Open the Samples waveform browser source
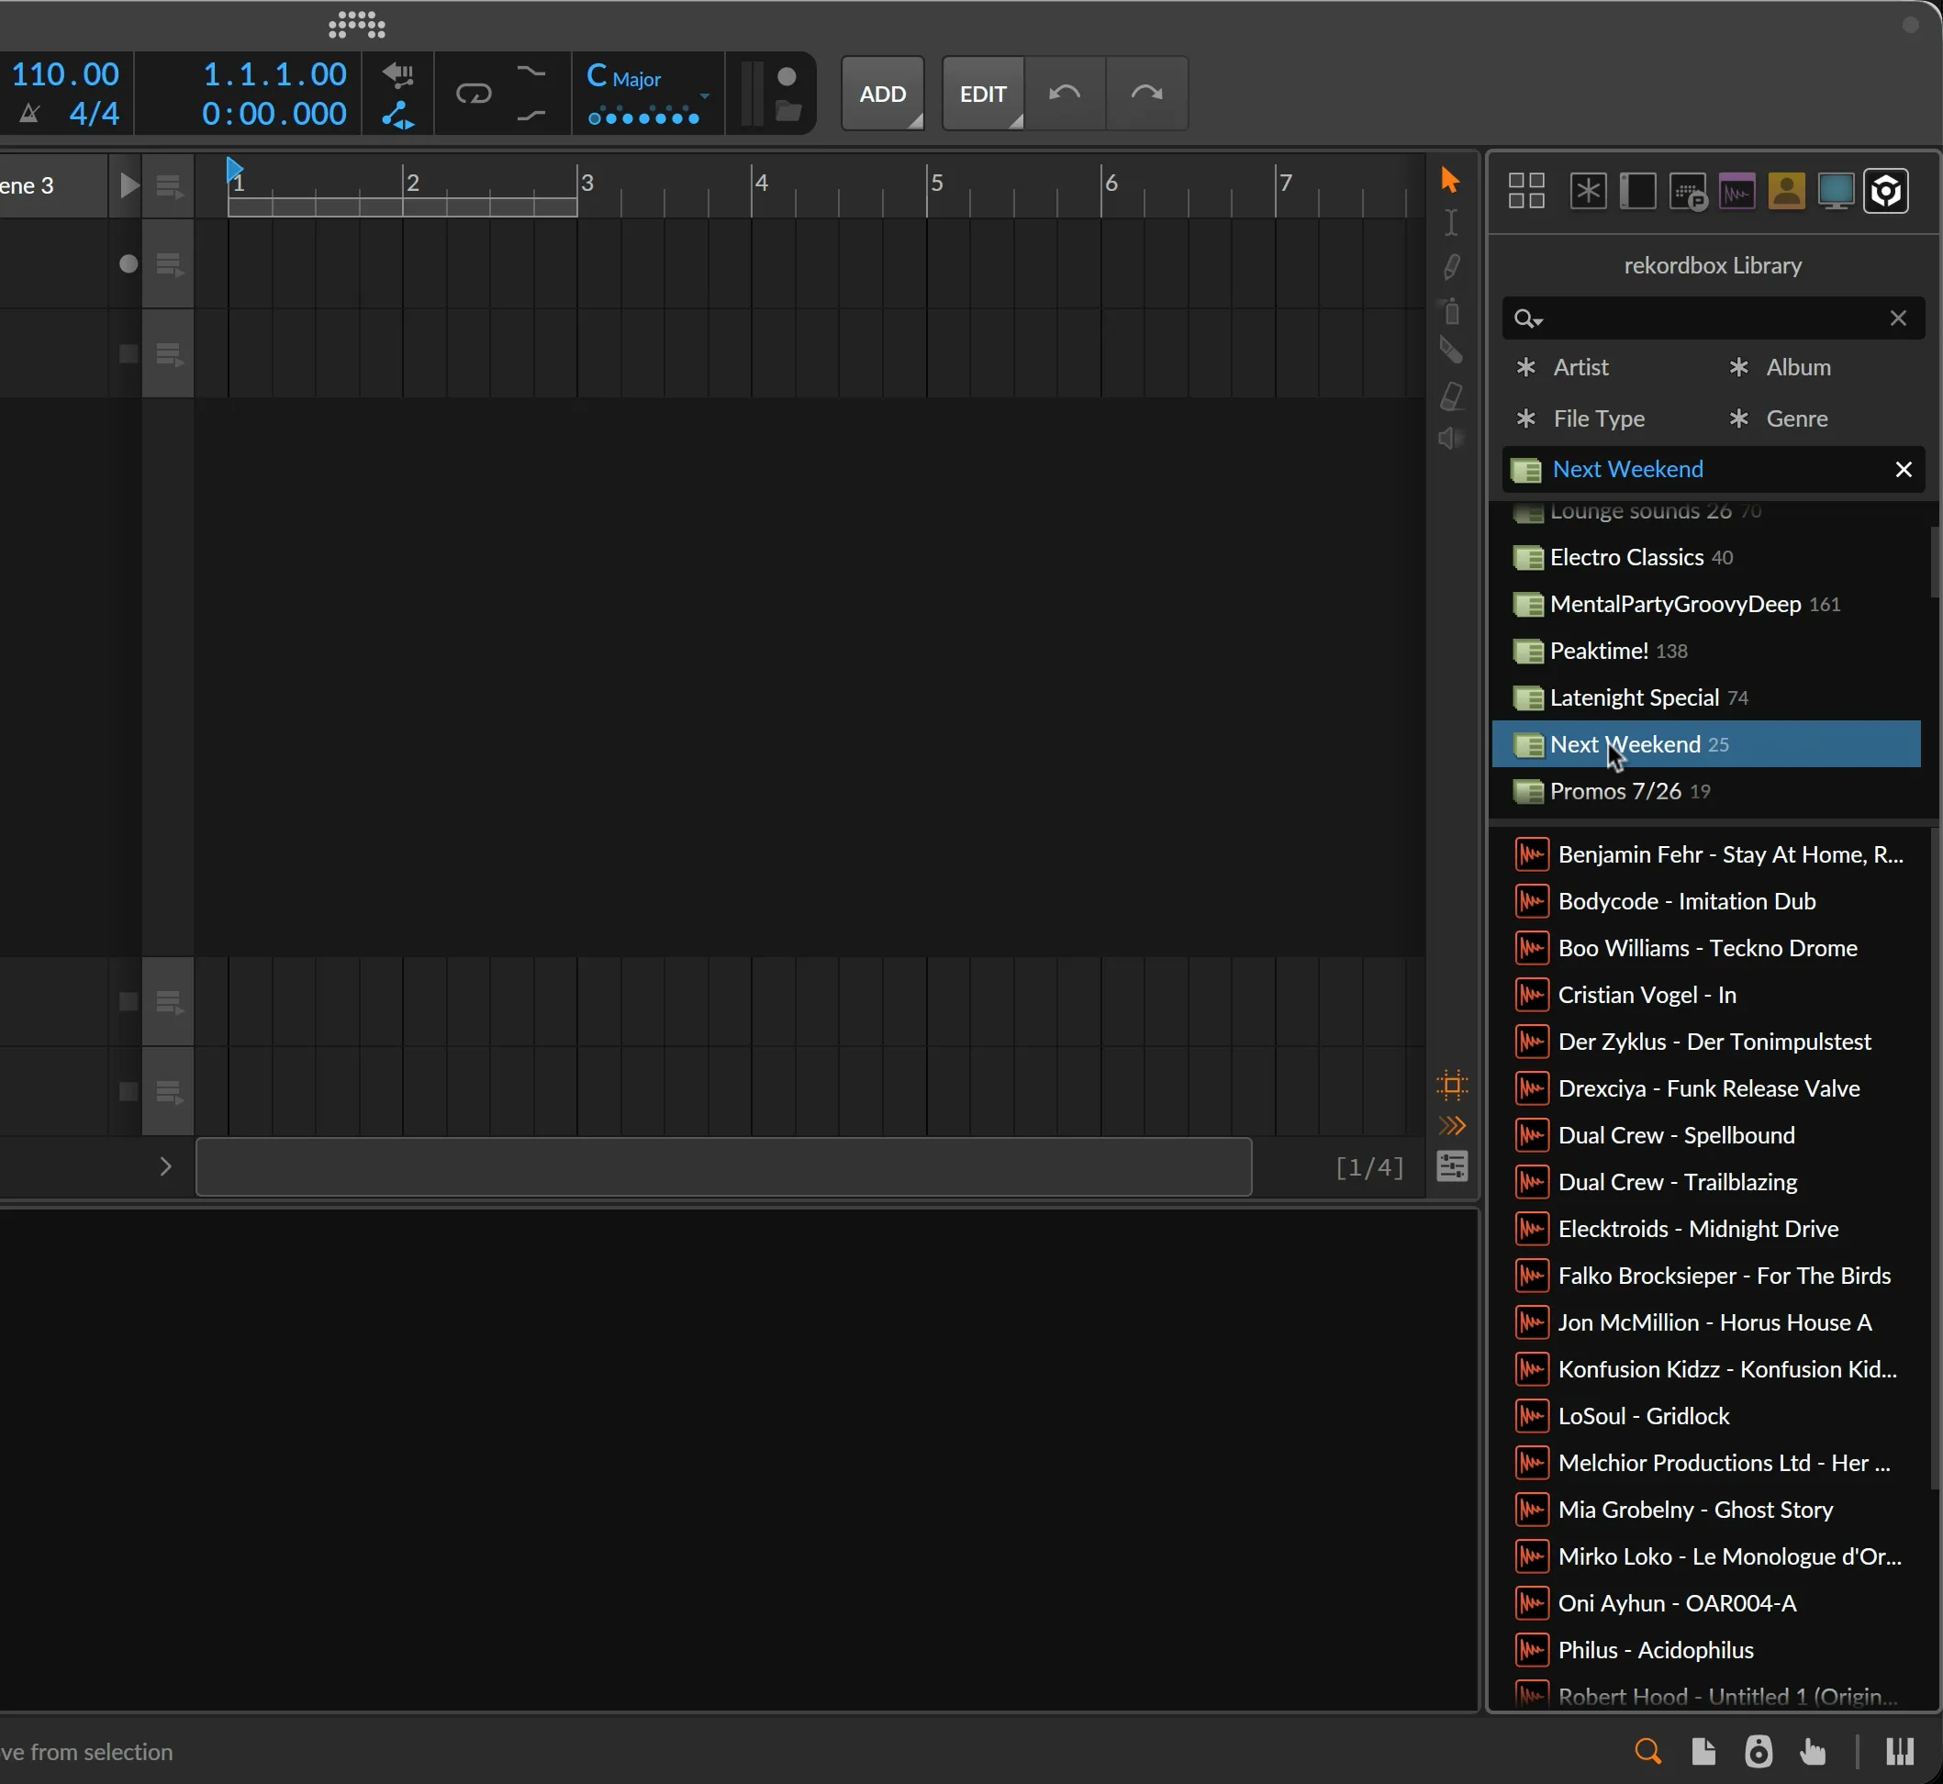Image resolution: width=1943 pixels, height=1784 pixels. tap(1736, 190)
